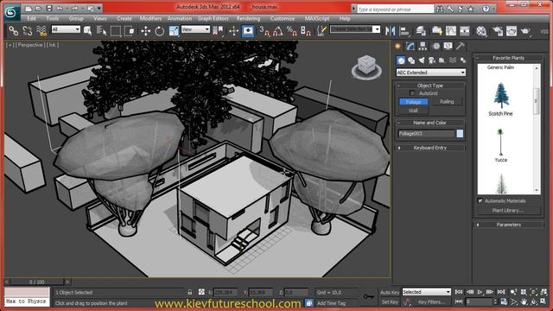Choose Rectangular Selection Region tool
Viewport: 553px width, 311px height.
pos(115,31)
